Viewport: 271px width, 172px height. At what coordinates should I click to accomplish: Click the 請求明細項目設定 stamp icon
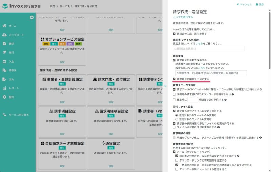97,111
